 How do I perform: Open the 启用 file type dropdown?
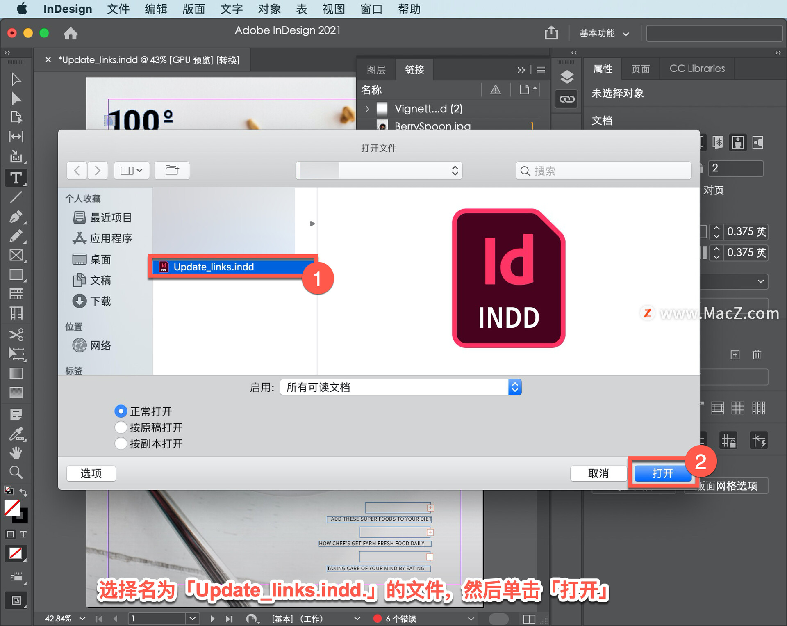point(400,387)
